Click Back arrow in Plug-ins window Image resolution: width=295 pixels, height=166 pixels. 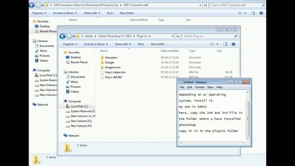tap(63, 36)
